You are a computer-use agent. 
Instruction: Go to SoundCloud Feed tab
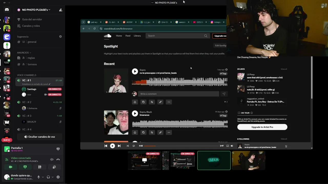click(x=128, y=36)
